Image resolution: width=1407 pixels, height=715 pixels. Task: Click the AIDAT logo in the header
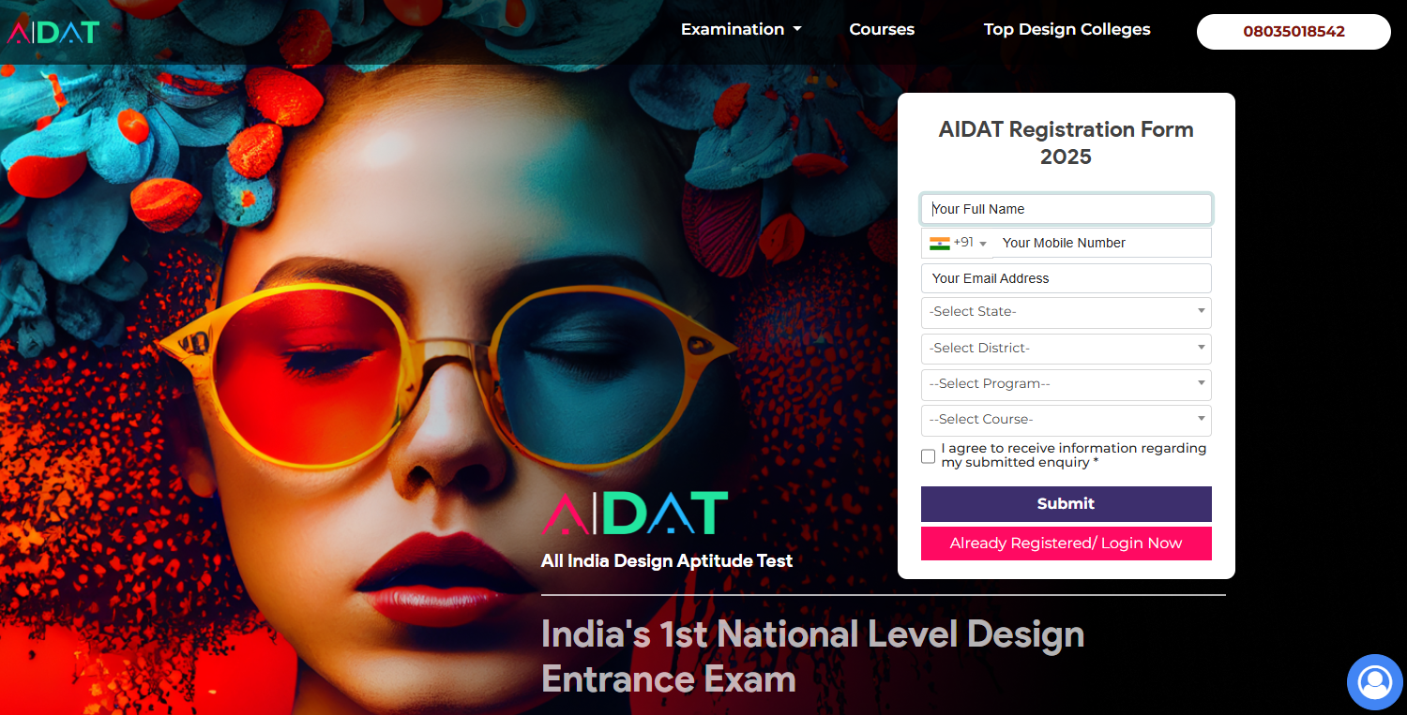pyautogui.click(x=53, y=32)
